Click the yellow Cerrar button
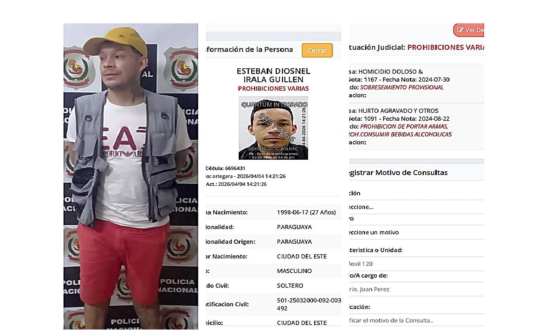Viewport: 558px width, 333px height. pyautogui.click(x=317, y=51)
